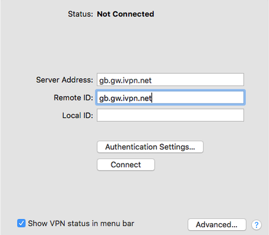Click the "Remote ID:" label

click(x=73, y=98)
